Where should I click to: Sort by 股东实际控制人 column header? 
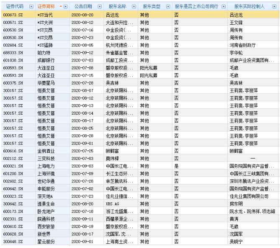[x=249, y=7]
